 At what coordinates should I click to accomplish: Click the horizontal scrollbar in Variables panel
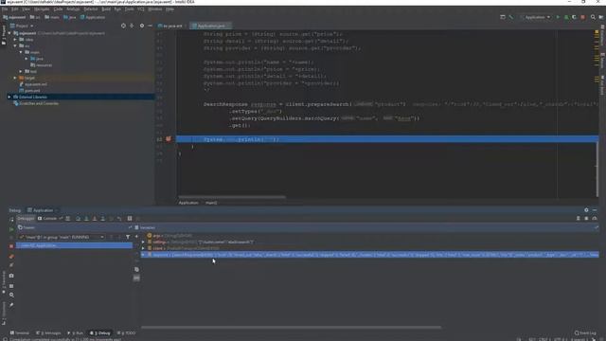tap(291, 327)
